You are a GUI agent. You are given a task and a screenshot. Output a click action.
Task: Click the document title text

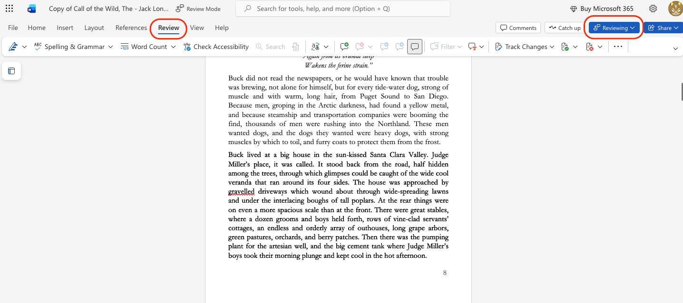109,9
